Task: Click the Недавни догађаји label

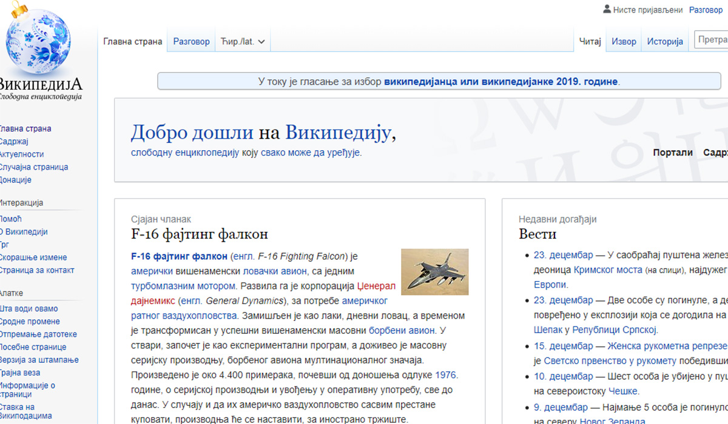Action: pyautogui.click(x=558, y=219)
